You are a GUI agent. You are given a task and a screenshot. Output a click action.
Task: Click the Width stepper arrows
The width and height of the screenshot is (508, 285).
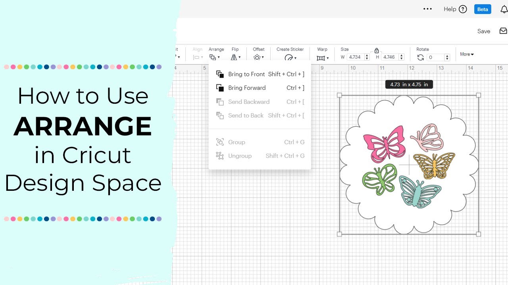pos(367,57)
